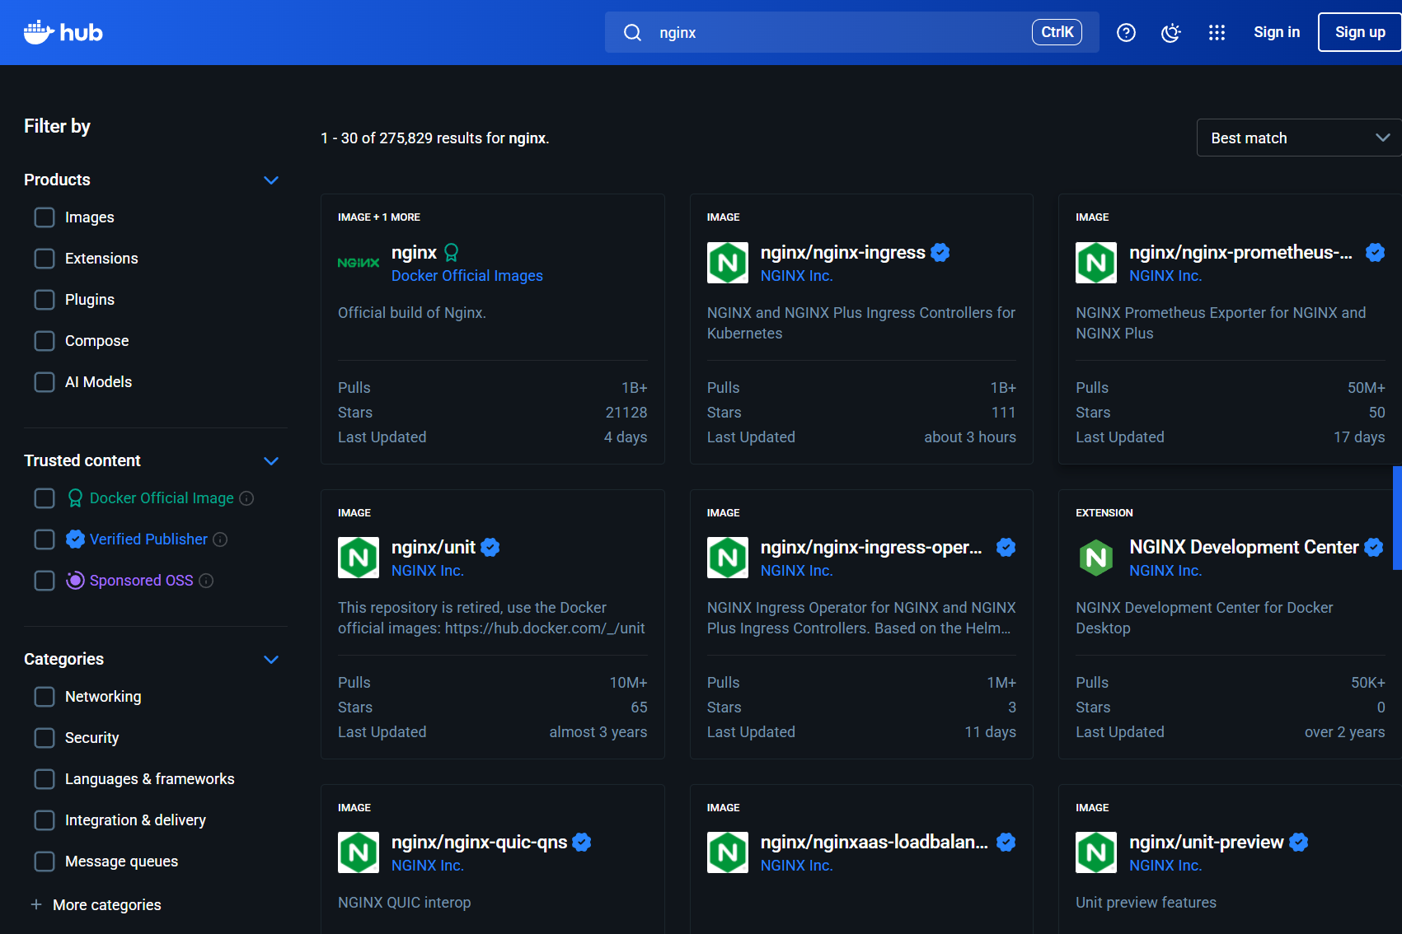Open the nginx/unit repository title
This screenshot has height=934, width=1402.
(x=434, y=547)
